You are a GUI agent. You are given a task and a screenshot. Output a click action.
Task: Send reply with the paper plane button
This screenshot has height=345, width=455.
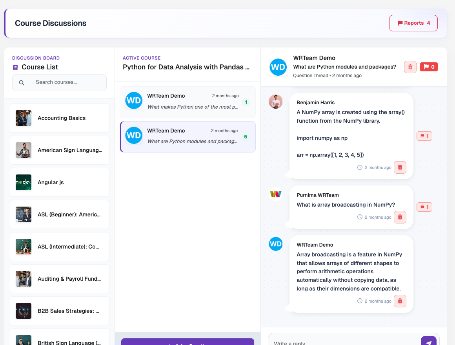point(429,341)
